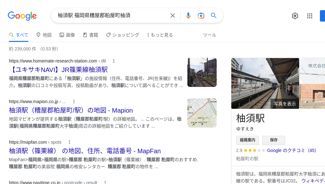Open options menu on the homemate-research result

point(113,61)
